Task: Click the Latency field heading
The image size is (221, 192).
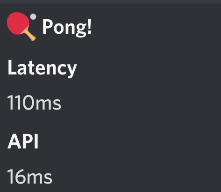Action: pyautogui.click(x=42, y=68)
